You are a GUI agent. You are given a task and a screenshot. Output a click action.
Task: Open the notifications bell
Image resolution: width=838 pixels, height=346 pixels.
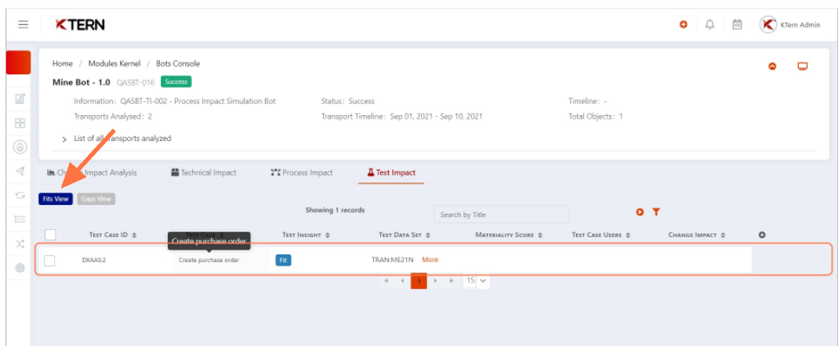coord(710,24)
